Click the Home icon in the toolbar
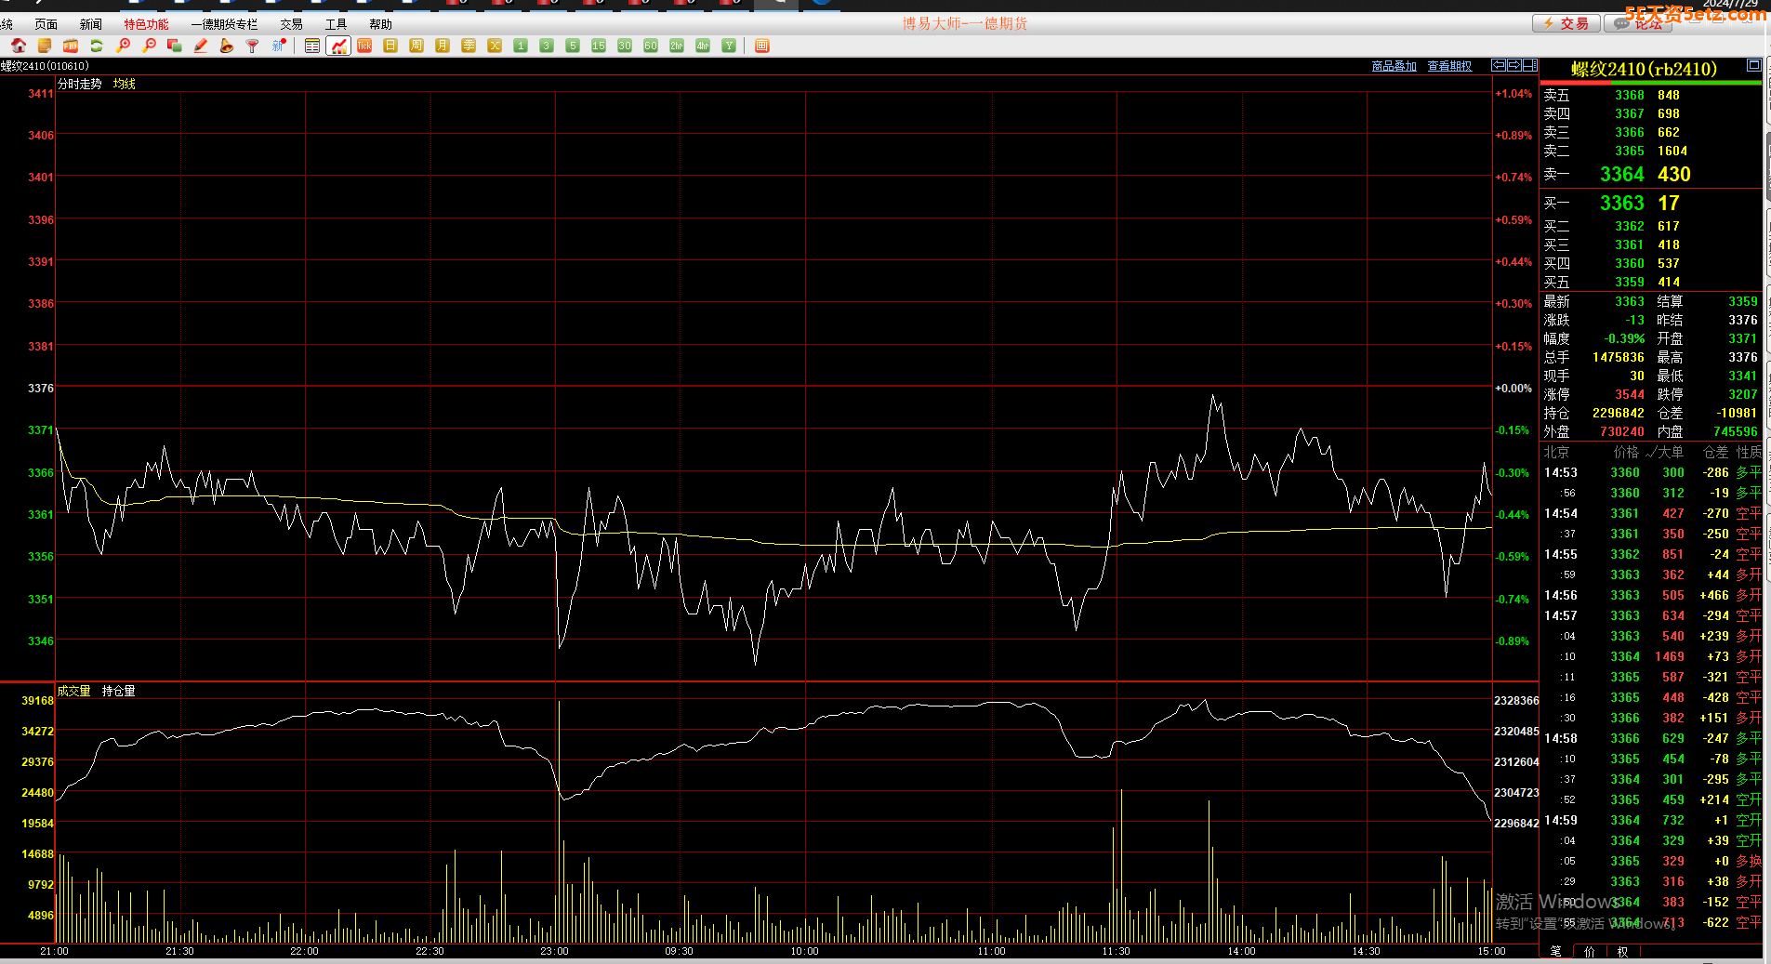 [19, 46]
